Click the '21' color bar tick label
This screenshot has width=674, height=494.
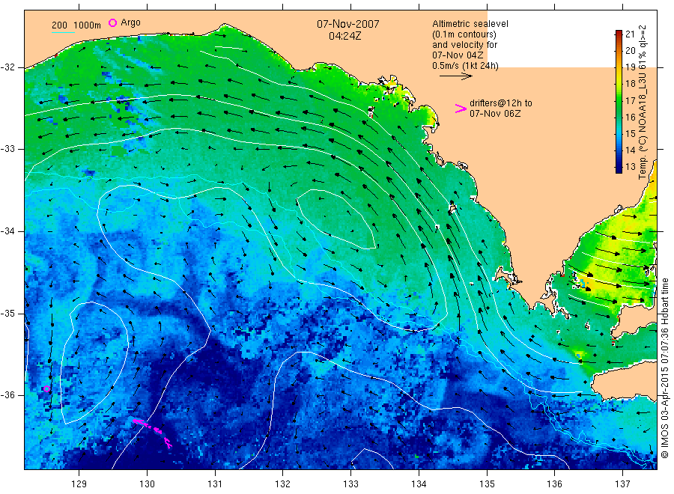click(x=630, y=34)
